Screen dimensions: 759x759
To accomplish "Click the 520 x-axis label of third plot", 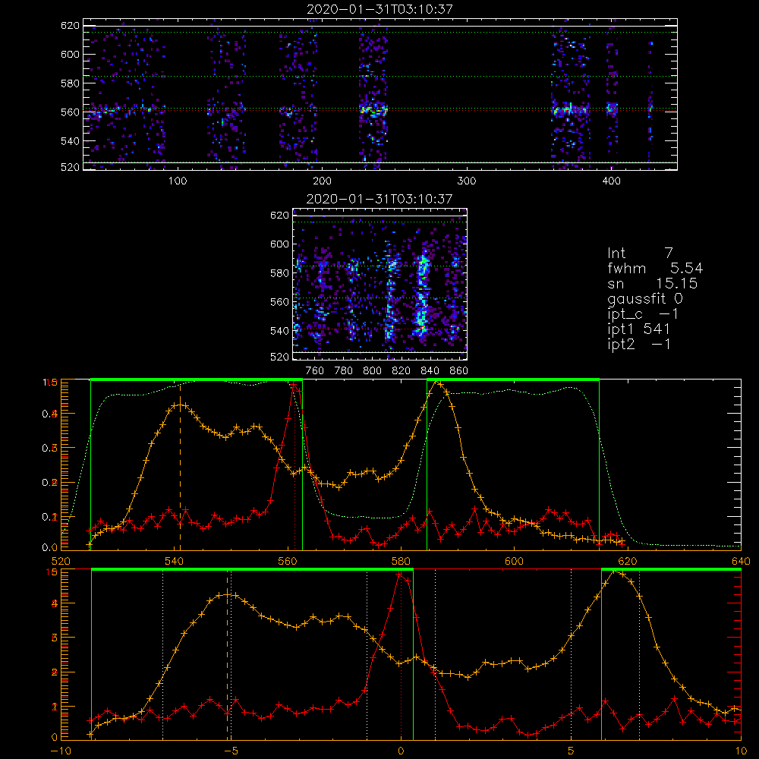I will [x=61, y=561].
